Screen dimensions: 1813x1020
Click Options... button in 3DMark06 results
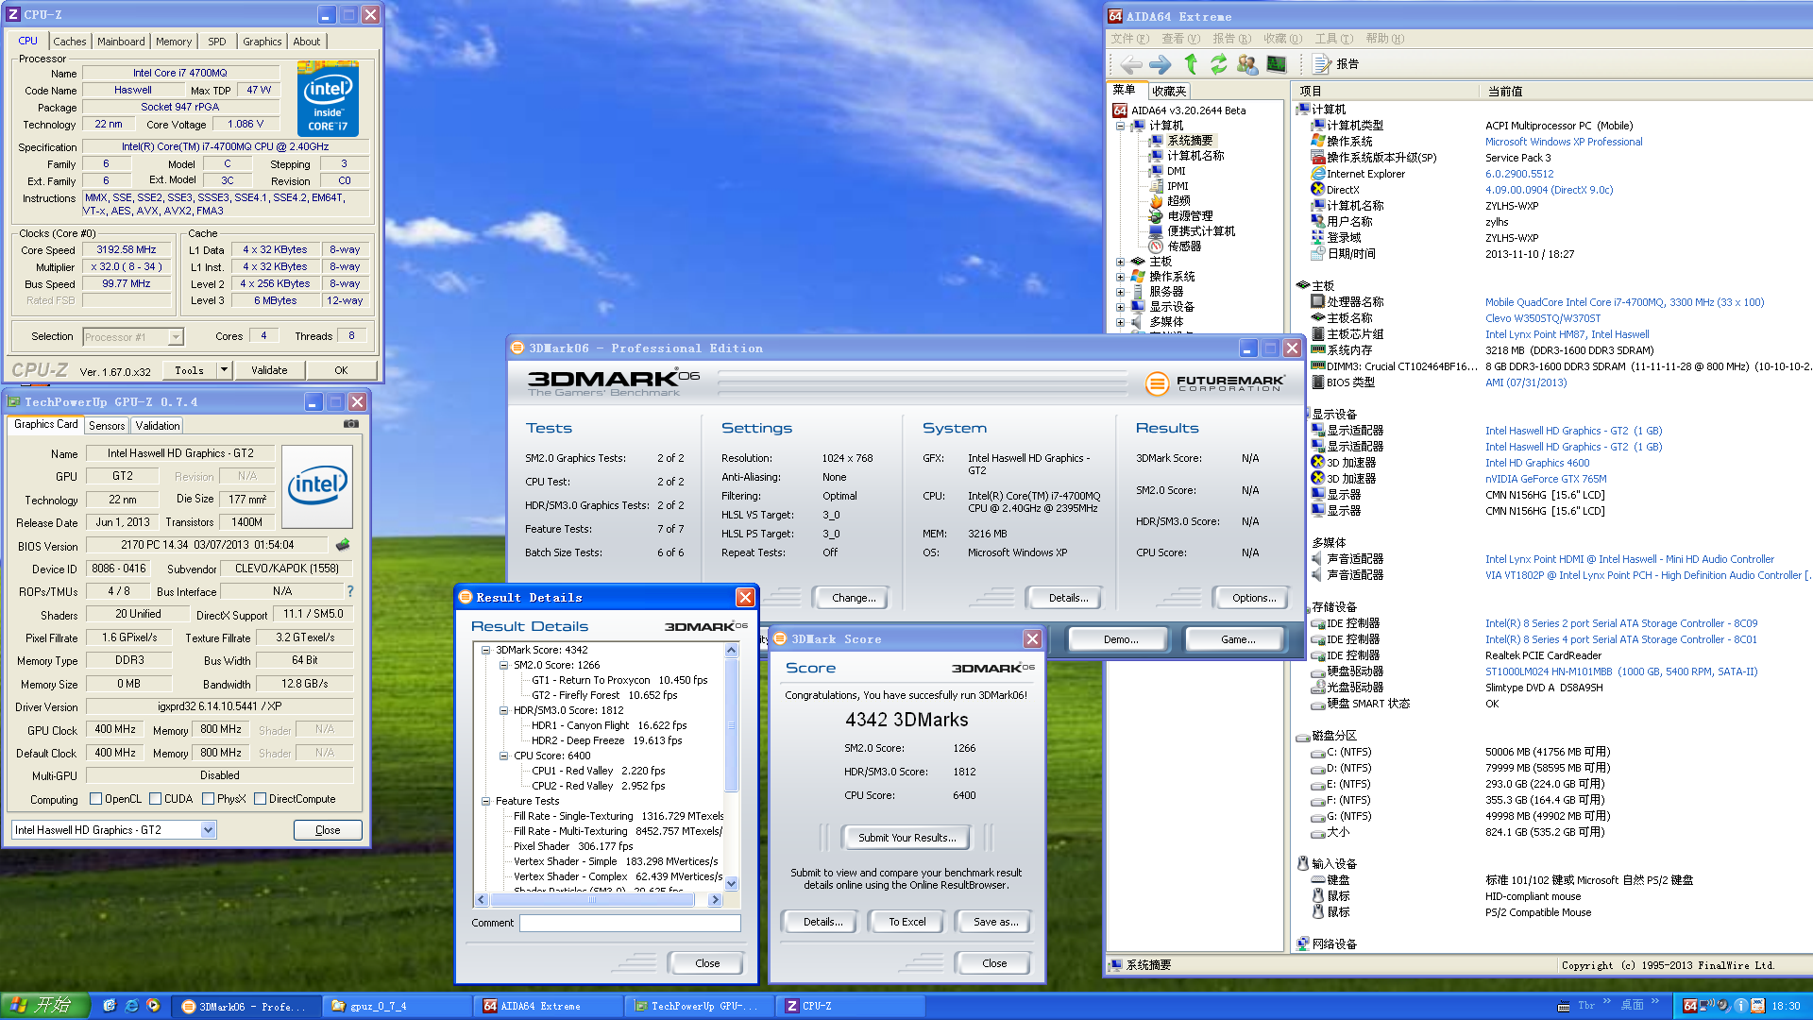point(1254,598)
